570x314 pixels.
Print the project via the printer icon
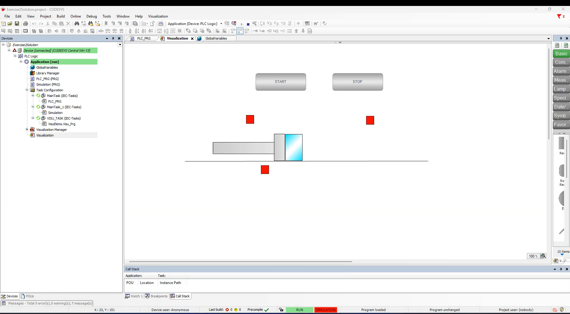[26, 23]
